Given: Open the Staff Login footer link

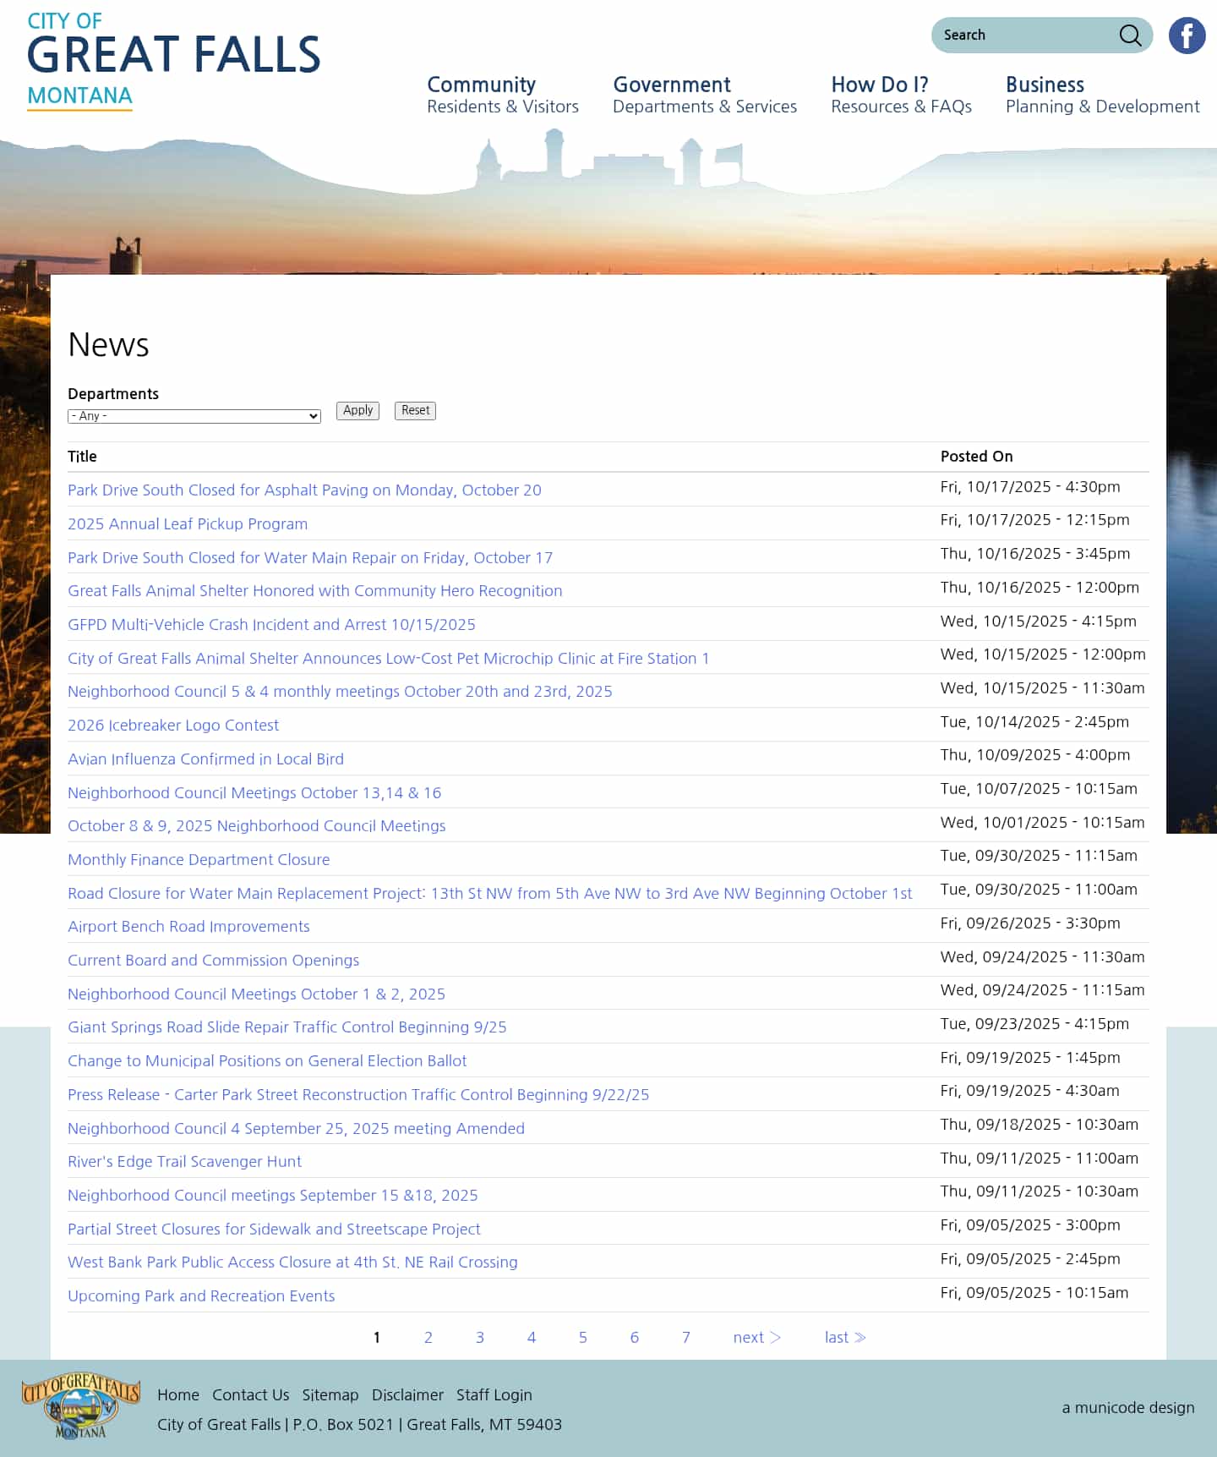Looking at the screenshot, I should pos(494,1395).
